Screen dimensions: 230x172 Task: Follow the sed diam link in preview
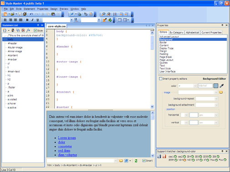pyautogui.click(x=64, y=151)
